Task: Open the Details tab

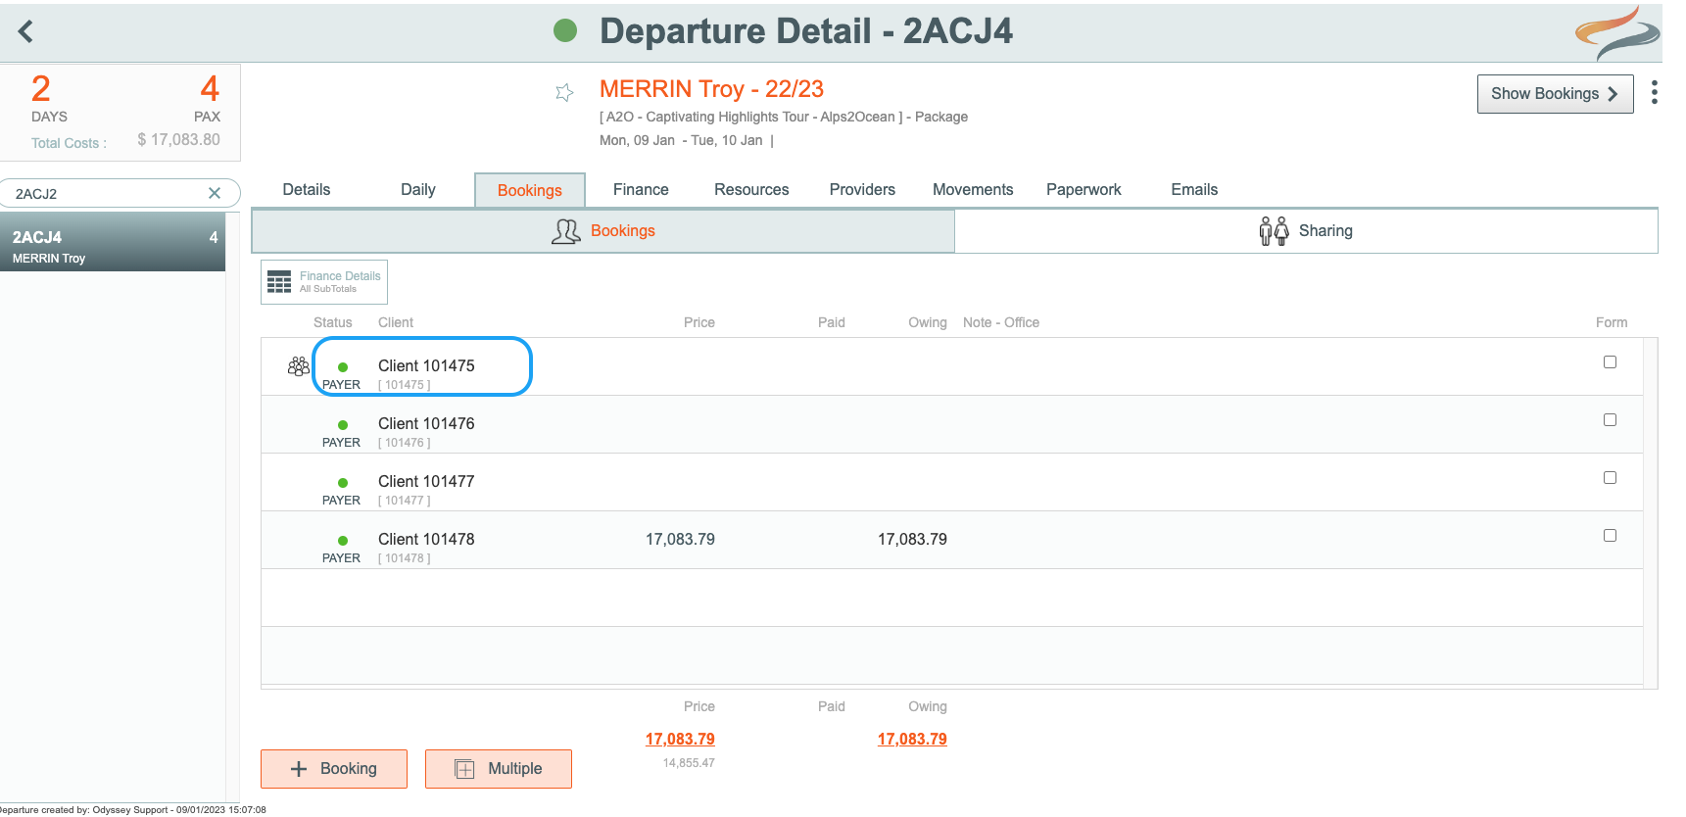Action: [x=307, y=190]
